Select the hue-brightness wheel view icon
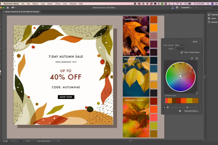 (x=167, y=107)
